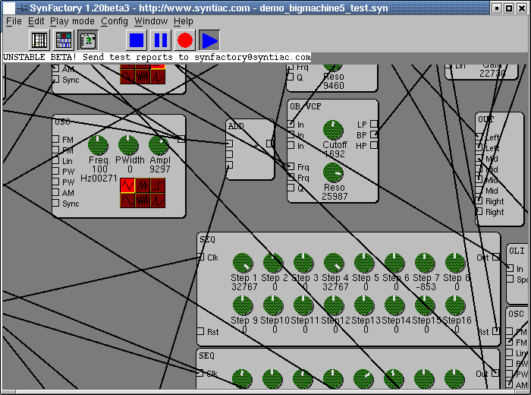Open the Play mode menu
This screenshot has width=531, height=395.
pos(72,21)
